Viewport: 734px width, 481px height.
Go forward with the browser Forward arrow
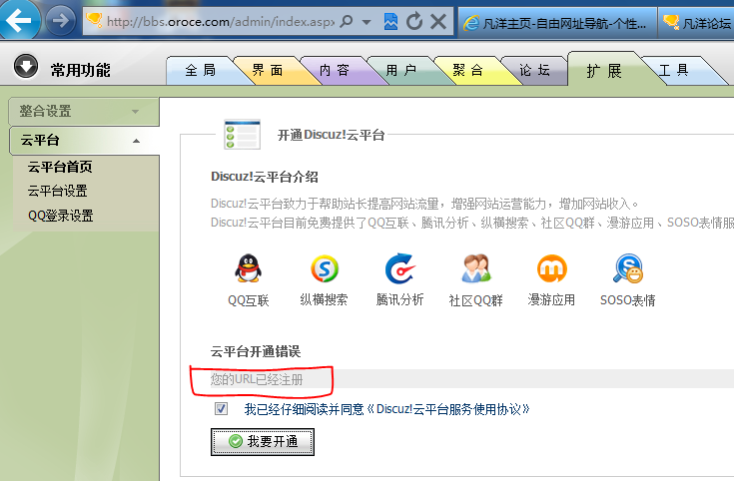pos(60,21)
